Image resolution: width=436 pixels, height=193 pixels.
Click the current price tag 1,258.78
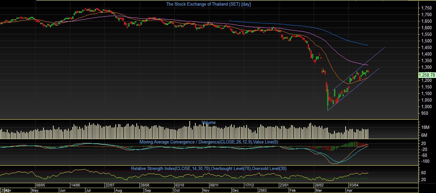pos(427,75)
